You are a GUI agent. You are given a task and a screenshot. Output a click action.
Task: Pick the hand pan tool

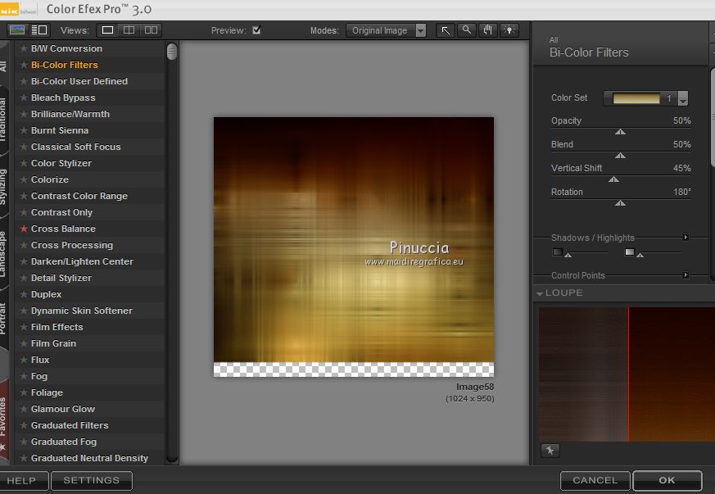click(x=488, y=30)
